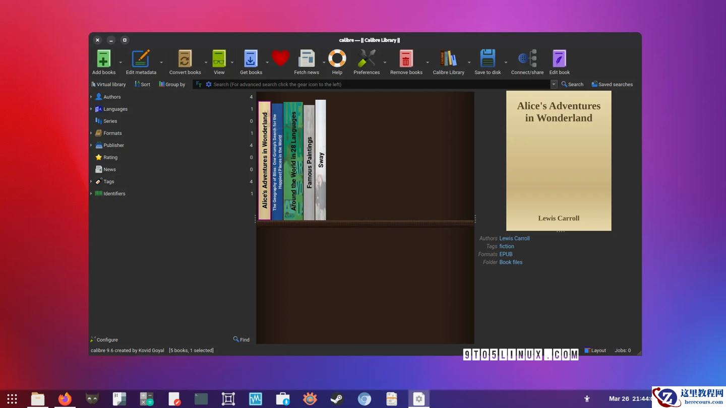Click the Configure button in tag browser
The height and width of the screenshot is (408, 726).
click(x=104, y=339)
